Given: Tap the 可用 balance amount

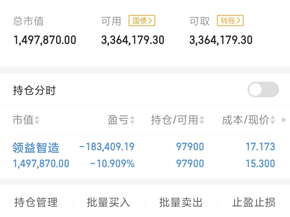Looking at the screenshot, I should click(x=133, y=40).
